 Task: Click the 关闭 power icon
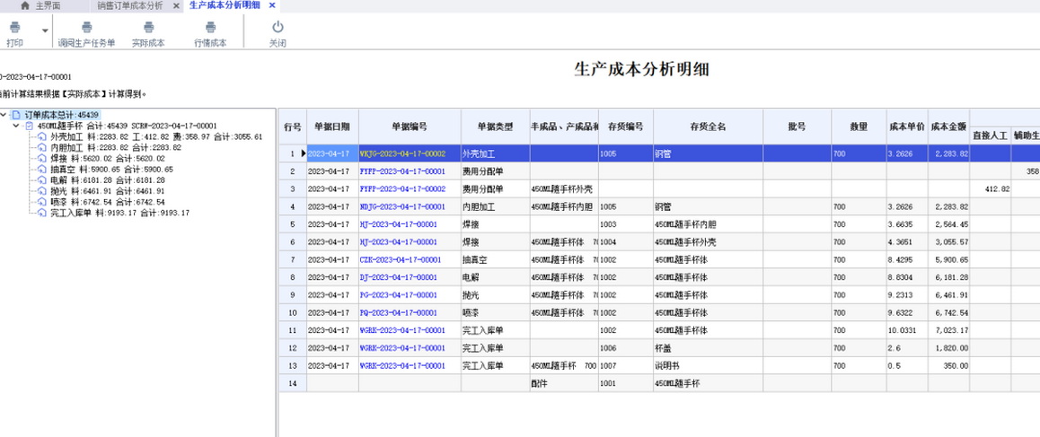(278, 28)
